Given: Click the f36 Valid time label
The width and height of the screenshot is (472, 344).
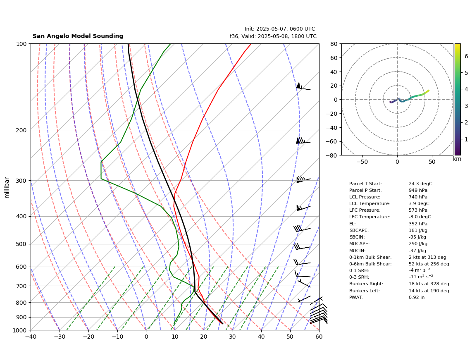Looking at the screenshot, I should tap(273, 36).
